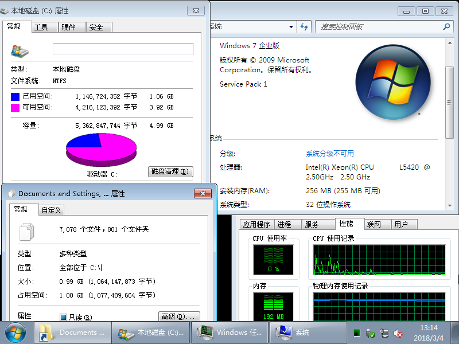Click the network tray icon
Screen dimensions: 459x344
[384, 333]
